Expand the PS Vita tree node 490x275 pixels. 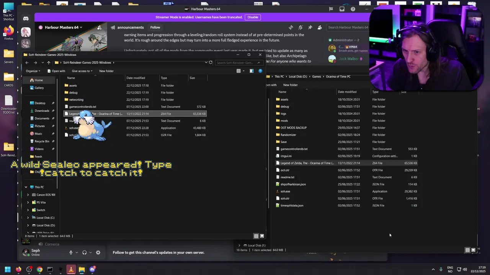point(28,202)
